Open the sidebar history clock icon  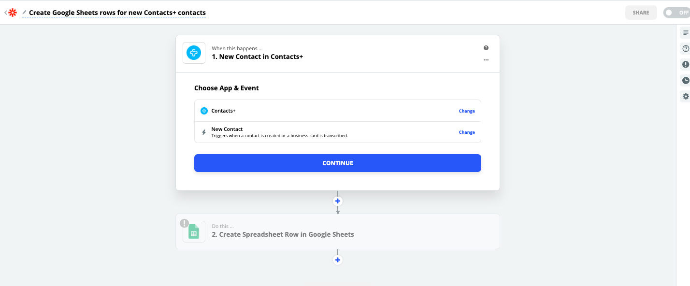coord(686,80)
